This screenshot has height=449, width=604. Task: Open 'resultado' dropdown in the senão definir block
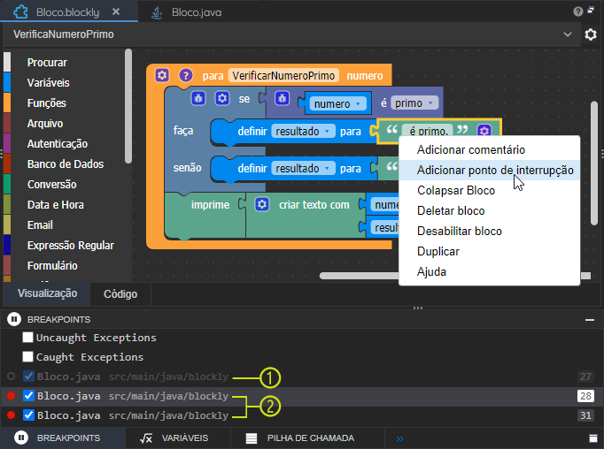[x=303, y=168]
